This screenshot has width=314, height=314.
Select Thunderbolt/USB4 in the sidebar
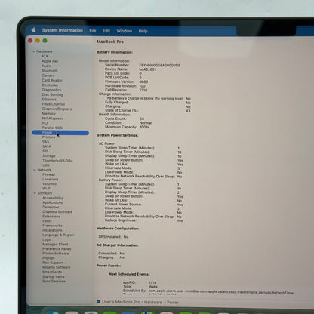coord(57,161)
